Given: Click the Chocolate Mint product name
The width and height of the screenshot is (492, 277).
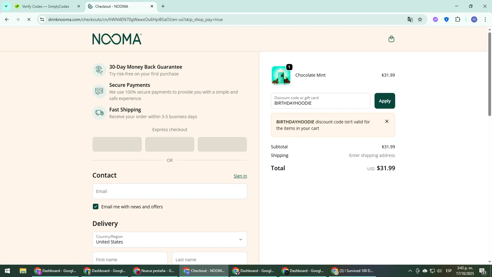Looking at the screenshot, I should [310, 75].
